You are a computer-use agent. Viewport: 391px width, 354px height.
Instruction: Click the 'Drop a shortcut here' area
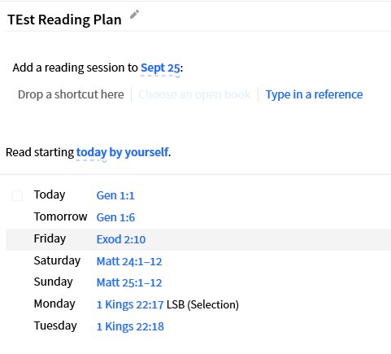tap(71, 94)
